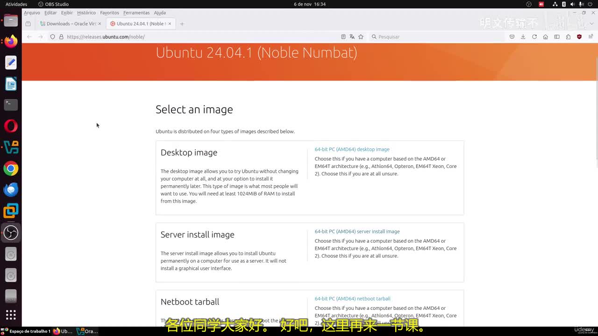Launch the text editor from the dock
Image resolution: width=598 pixels, height=336 pixels.
click(11, 63)
